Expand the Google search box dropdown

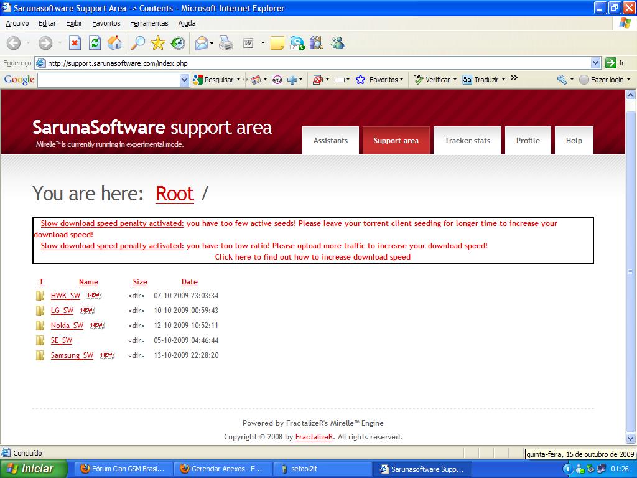click(184, 80)
